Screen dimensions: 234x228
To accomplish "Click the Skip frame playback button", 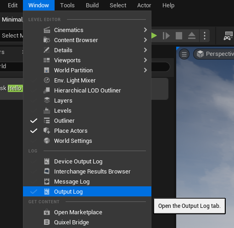I will pyautogui.click(x=166, y=36).
